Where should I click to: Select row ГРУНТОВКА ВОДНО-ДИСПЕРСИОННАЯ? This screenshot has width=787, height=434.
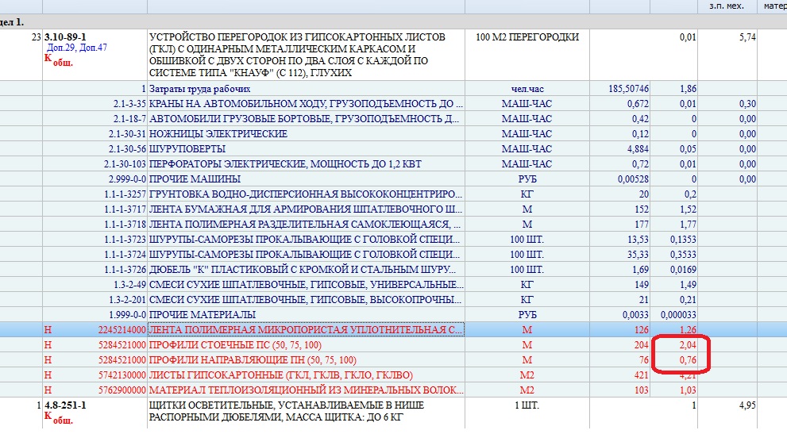[x=394, y=194]
